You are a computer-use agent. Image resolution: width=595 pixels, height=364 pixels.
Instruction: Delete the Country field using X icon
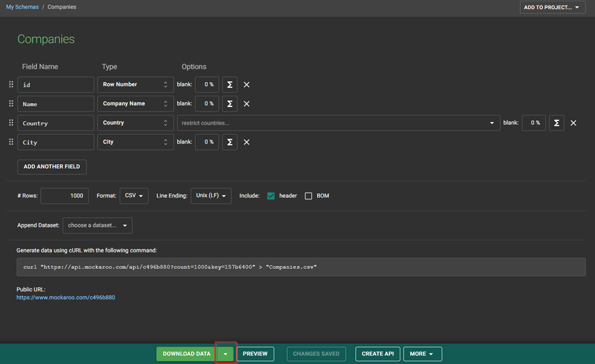pyautogui.click(x=574, y=123)
